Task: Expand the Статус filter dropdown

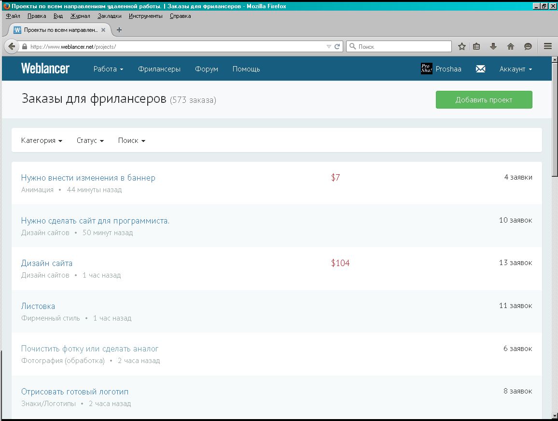Action: pyautogui.click(x=90, y=140)
